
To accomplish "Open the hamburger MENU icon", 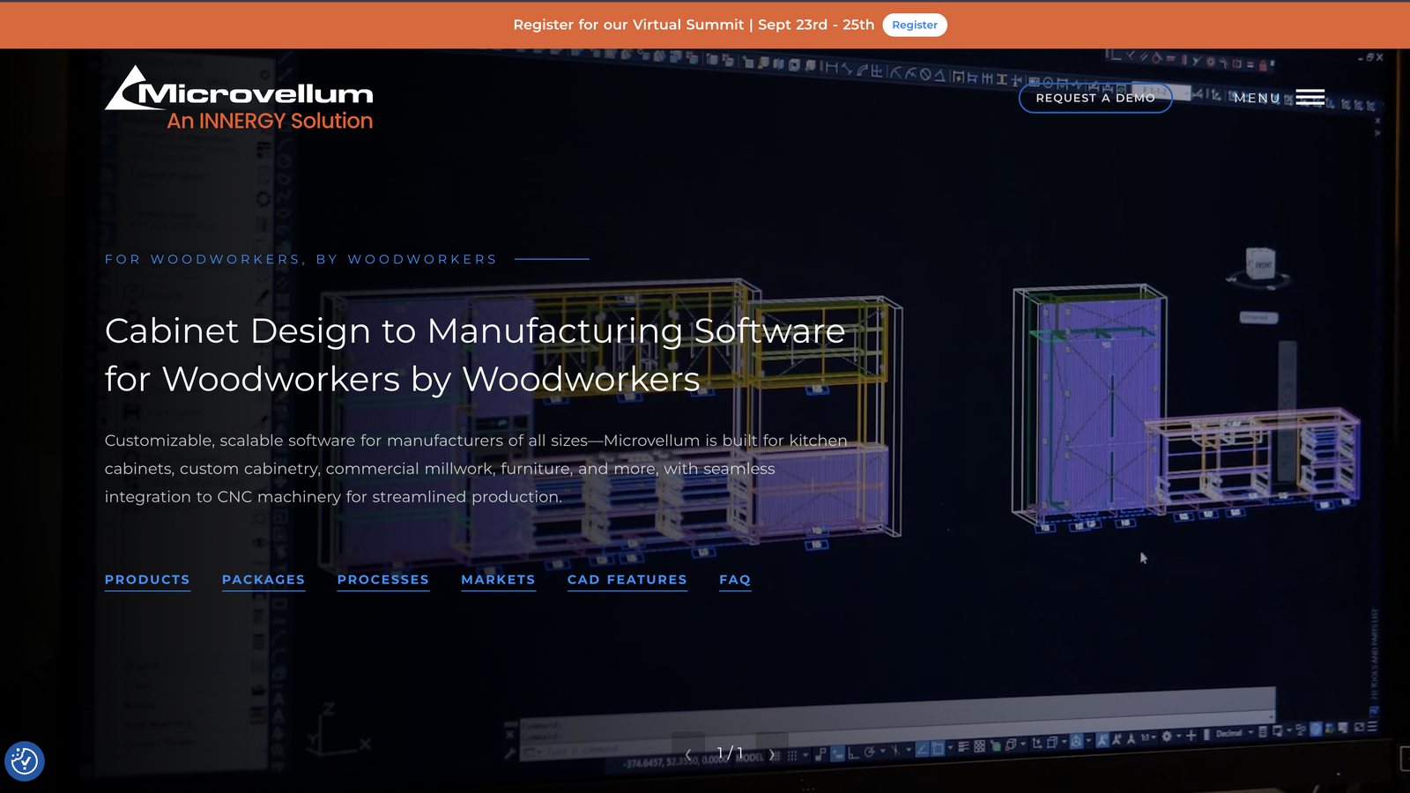I will click(x=1310, y=98).
